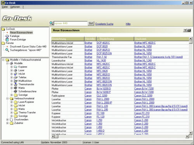Open the FAX T 92 model link
194x145 pixels.
pyautogui.click(x=102, y=57)
